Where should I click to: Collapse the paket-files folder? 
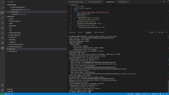36,40
